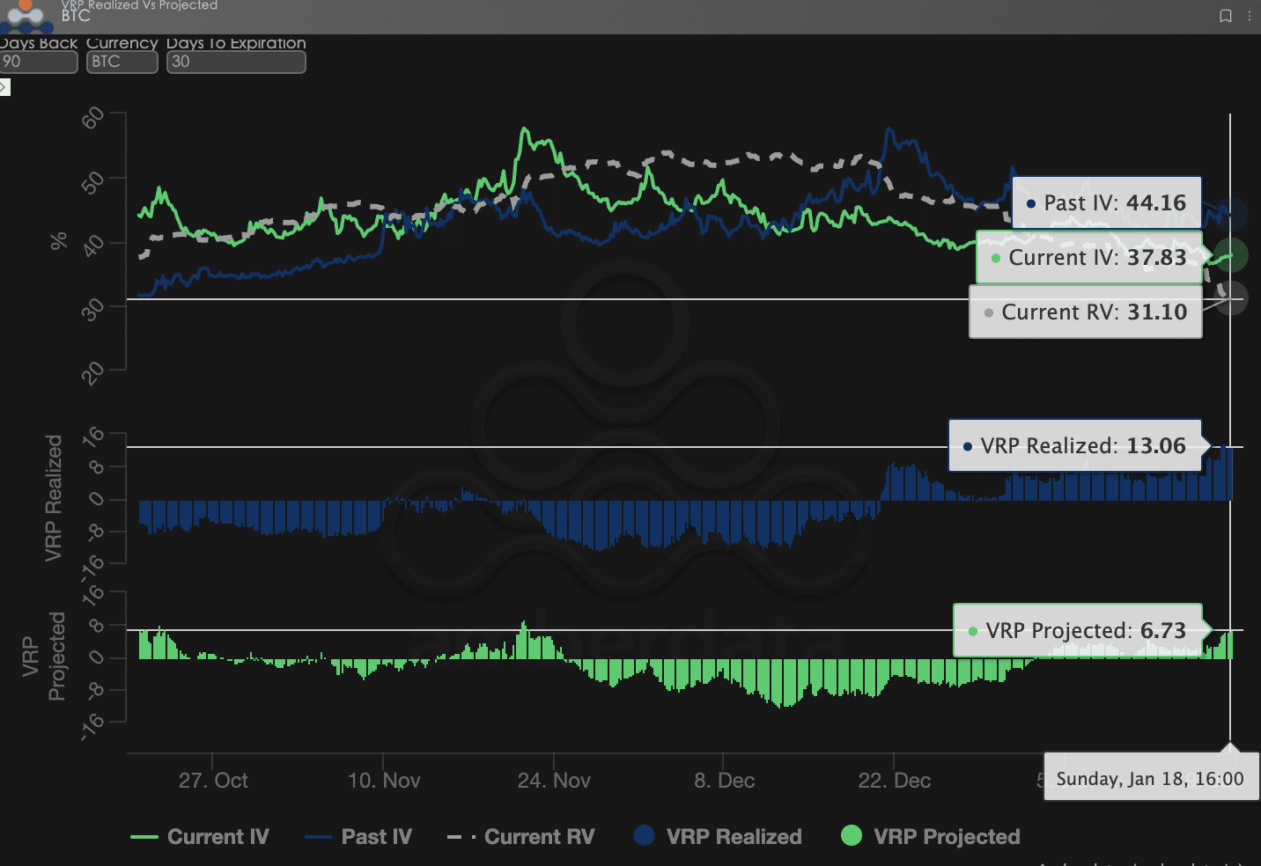Click the bookmark icon in the header
The height and width of the screenshot is (866, 1261).
(1225, 16)
